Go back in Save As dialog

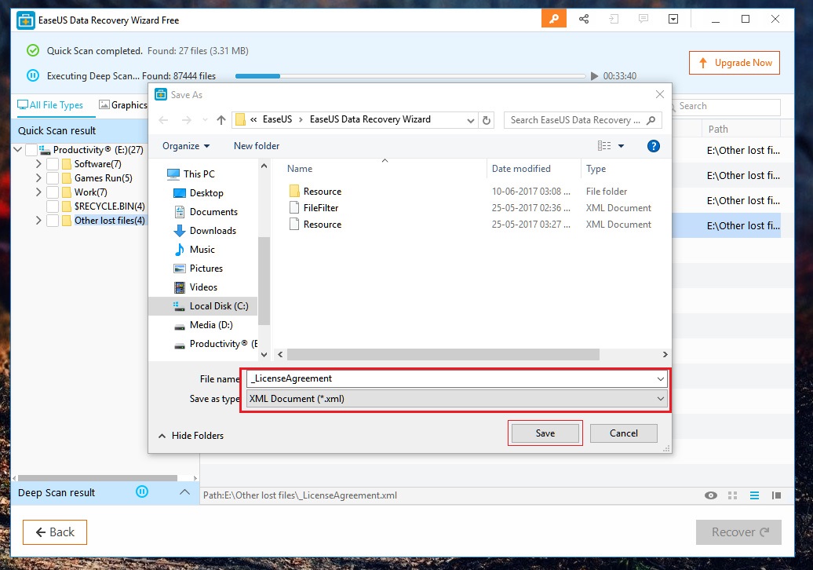(163, 120)
